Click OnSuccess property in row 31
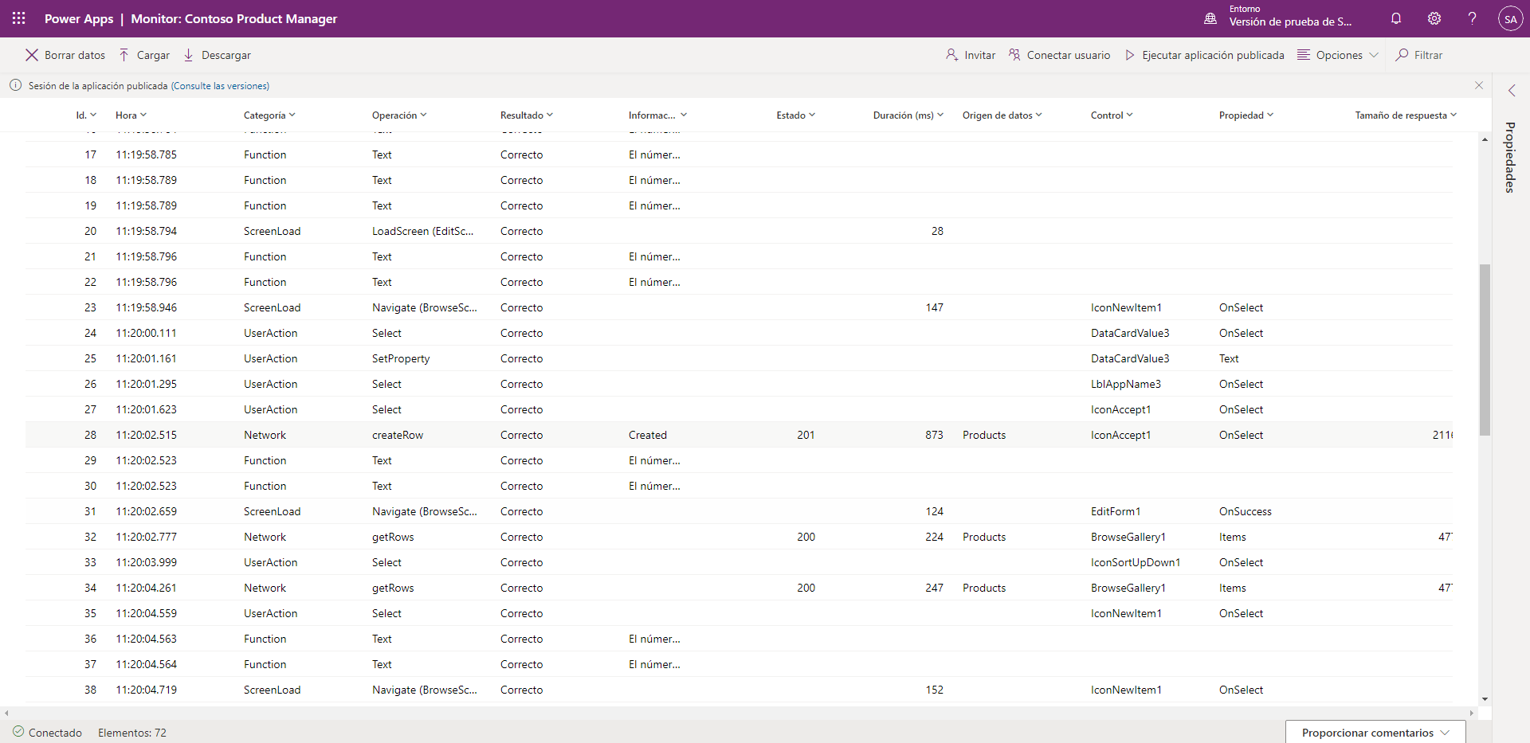1530x743 pixels. (x=1246, y=511)
